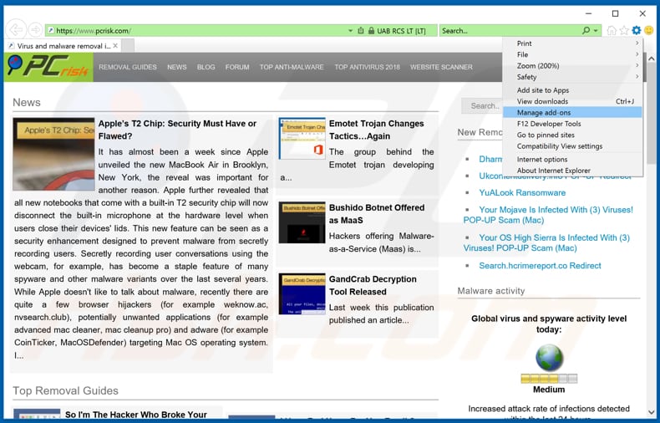Click the search magnifier icon in address bar

pos(586,31)
